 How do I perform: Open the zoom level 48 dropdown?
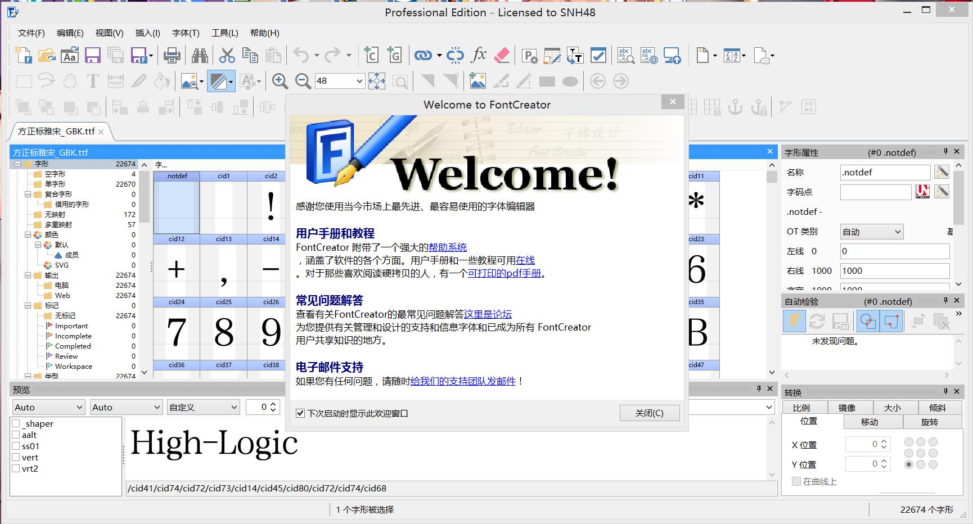359,81
